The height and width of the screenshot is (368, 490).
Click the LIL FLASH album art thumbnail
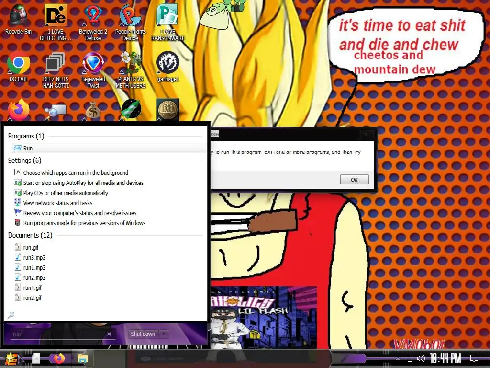point(264,317)
